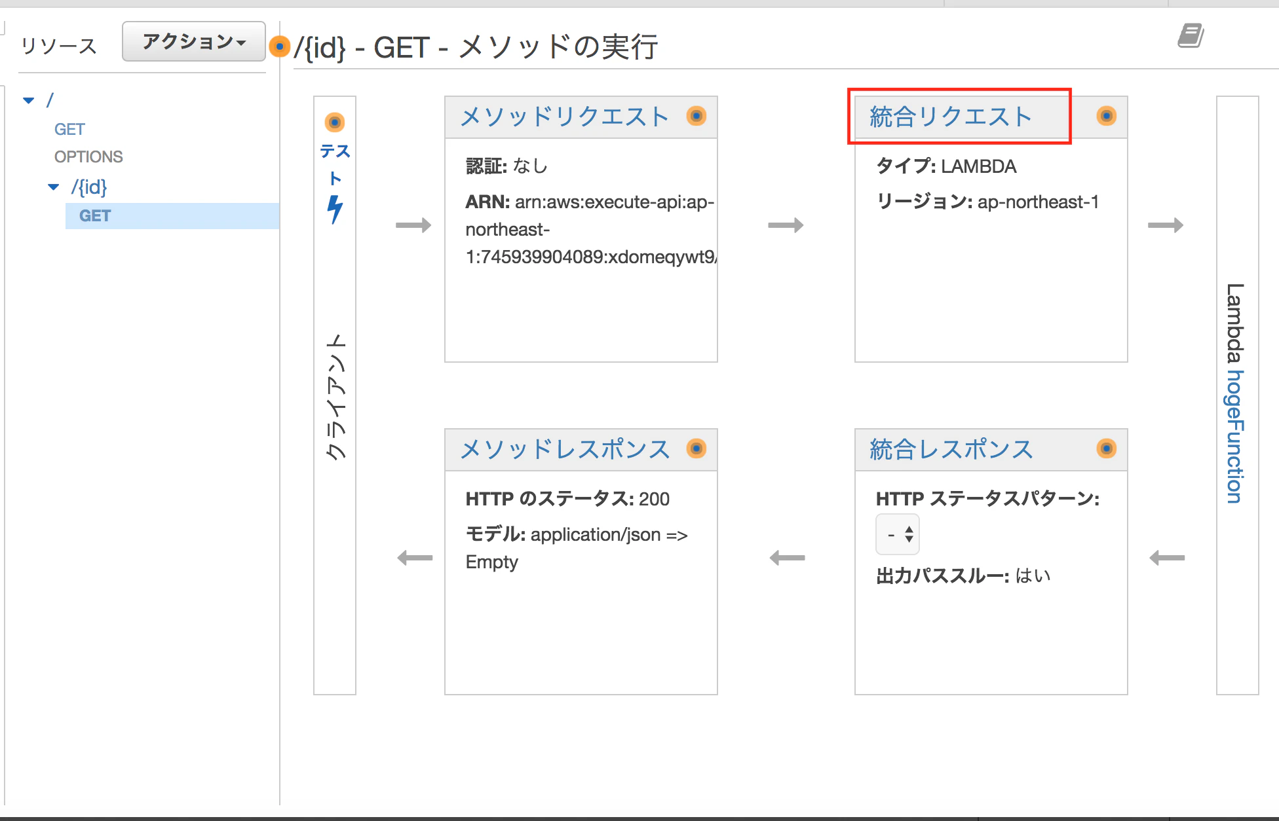Click the 認証: なし text
The image size is (1279, 821).
click(506, 166)
